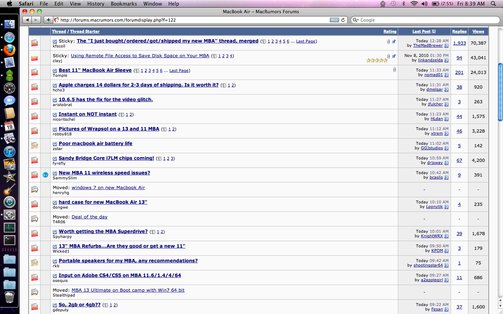Launch iMovie star icon
Screen dimensions: 503x314
pyautogui.click(x=9, y=177)
